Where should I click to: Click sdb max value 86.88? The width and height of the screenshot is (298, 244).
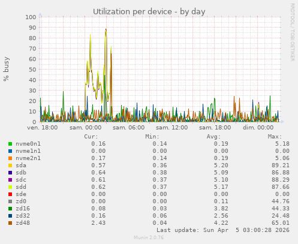(x=281, y=173)
